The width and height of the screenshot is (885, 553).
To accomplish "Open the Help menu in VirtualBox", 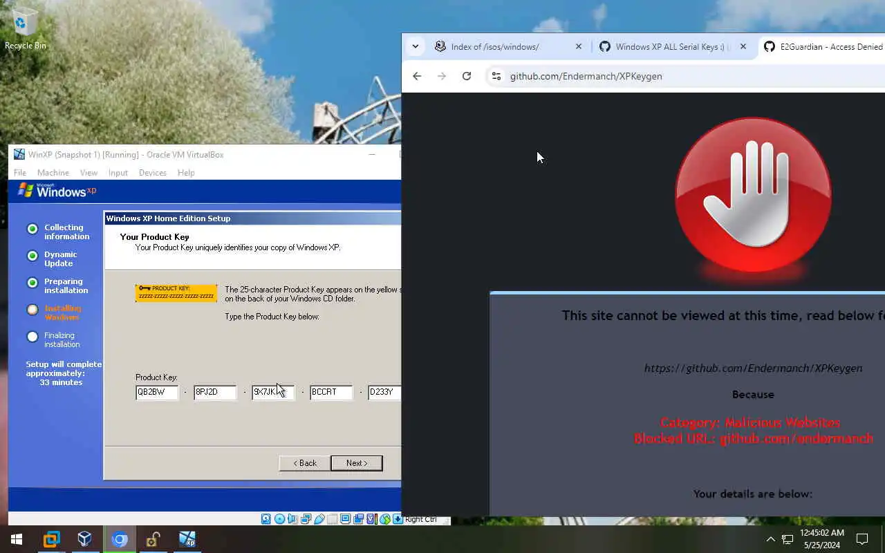I will point(186,173).
